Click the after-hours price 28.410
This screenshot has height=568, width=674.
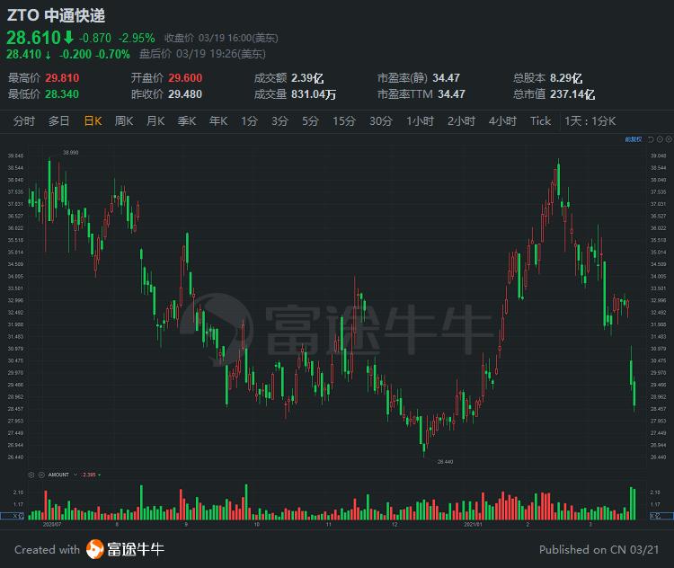23,54
